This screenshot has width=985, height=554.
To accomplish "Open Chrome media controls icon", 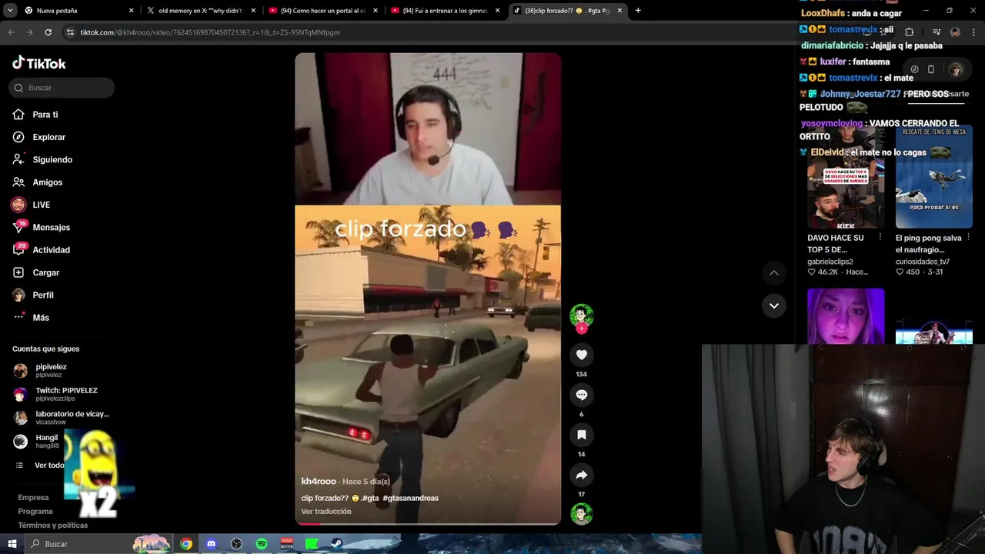I will (x=937, y=32).
